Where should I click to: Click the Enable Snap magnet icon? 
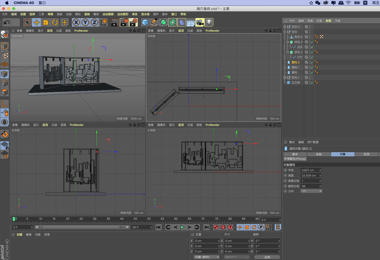[x=5, y=134]
